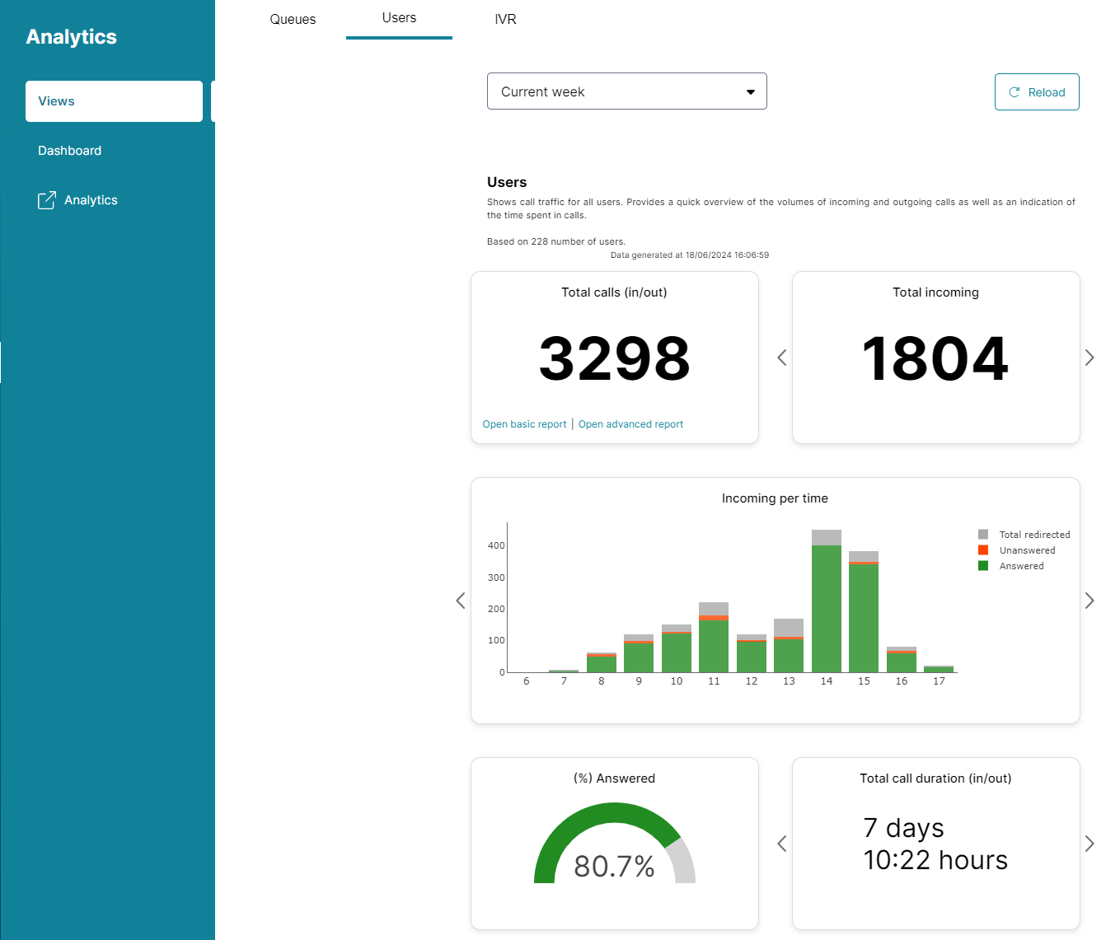Click the external link icon beside Analytics
Screen dimensions: 1106x940
click(47, 200)
